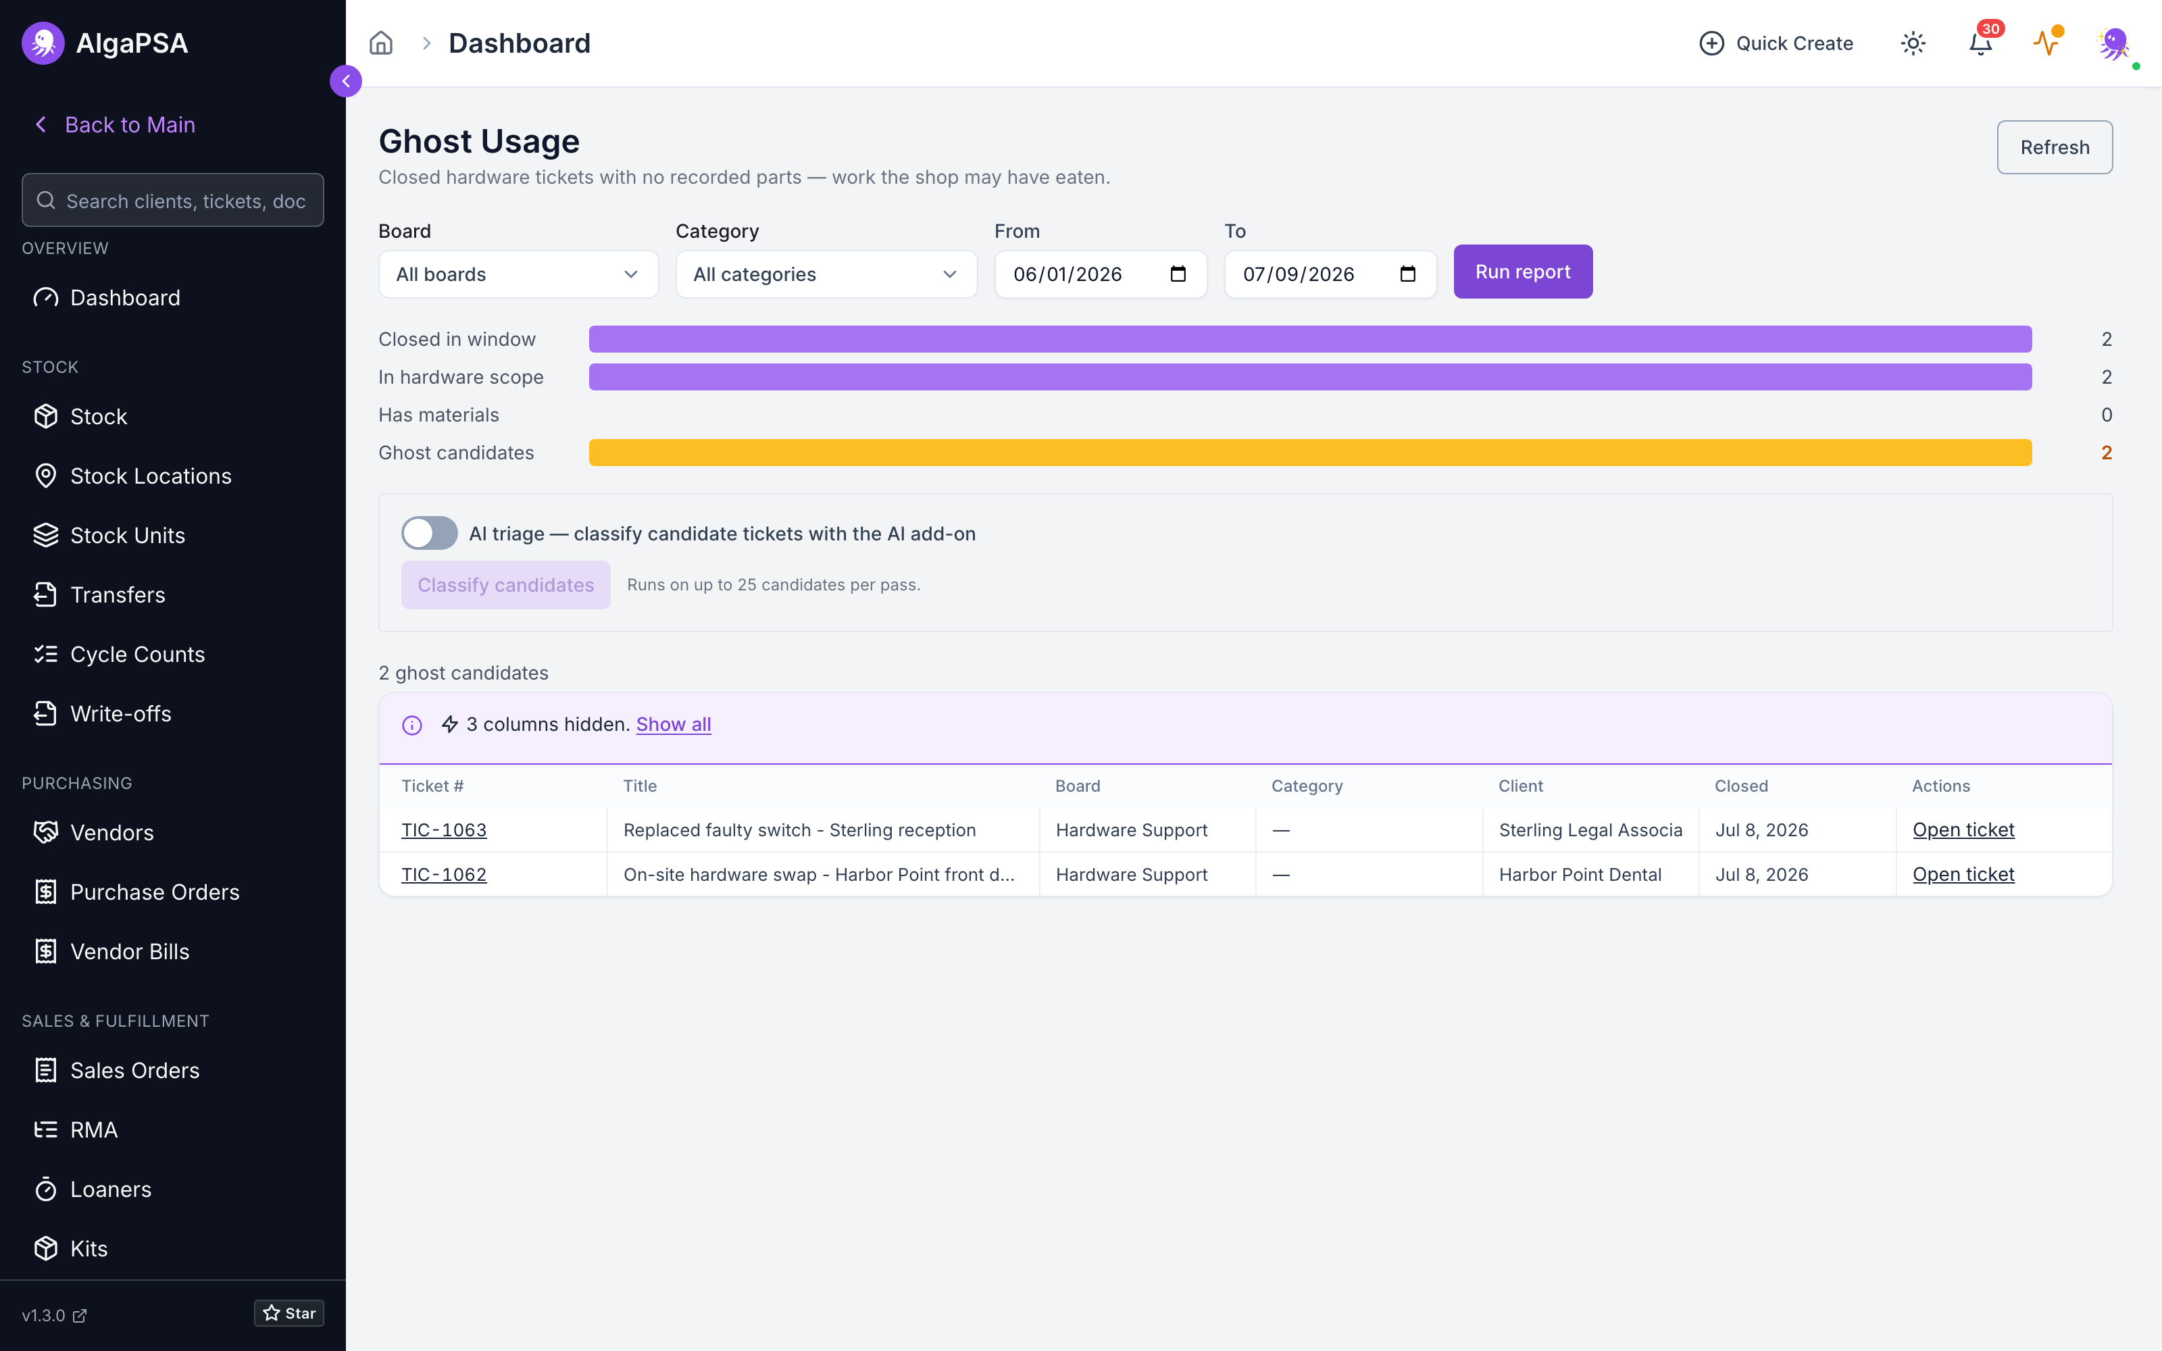The height and width of the screenshot is (1351, 2162).
Task: Click the Client column header
Action: [x=1521, y=786]
